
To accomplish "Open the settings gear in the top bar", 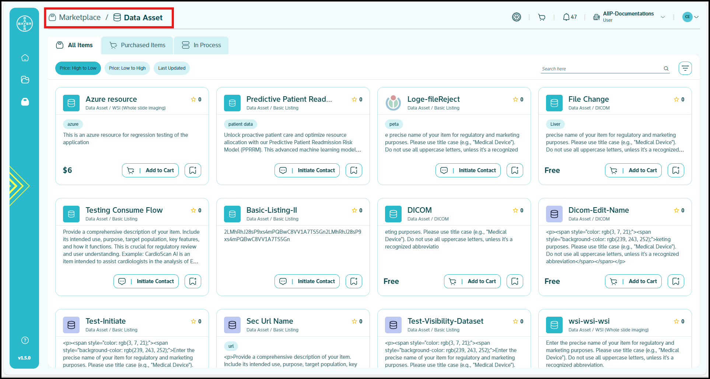I will (517, 17).
